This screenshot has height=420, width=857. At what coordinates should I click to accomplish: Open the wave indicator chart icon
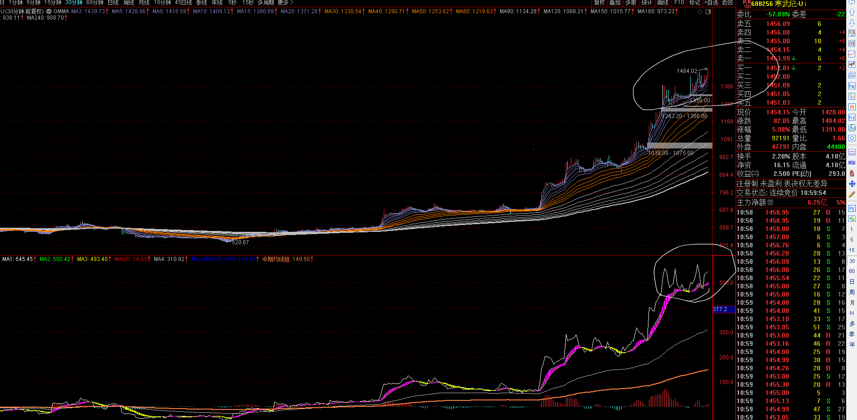[852, 152]
